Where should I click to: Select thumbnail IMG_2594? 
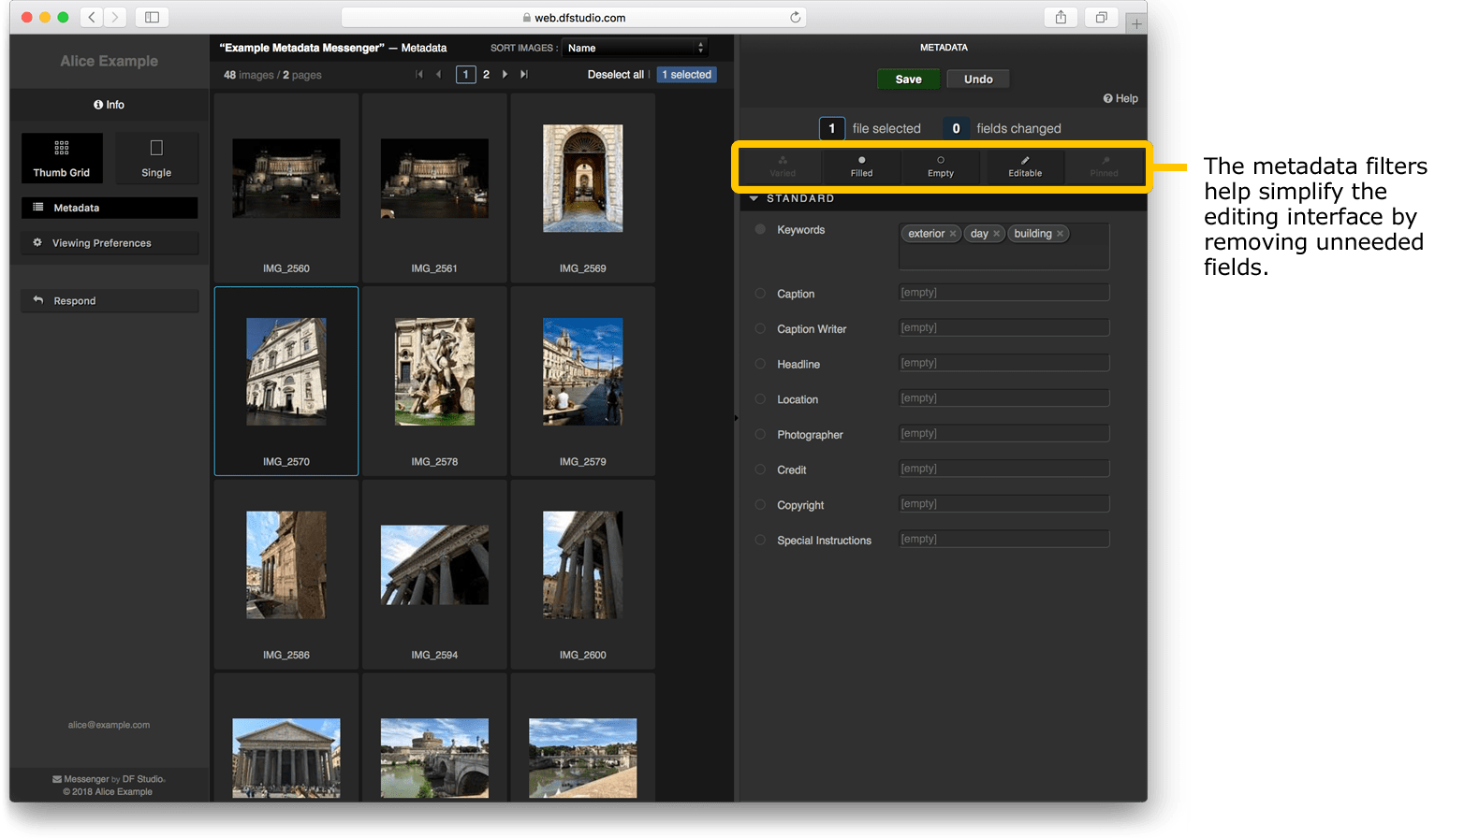[434, 574]
